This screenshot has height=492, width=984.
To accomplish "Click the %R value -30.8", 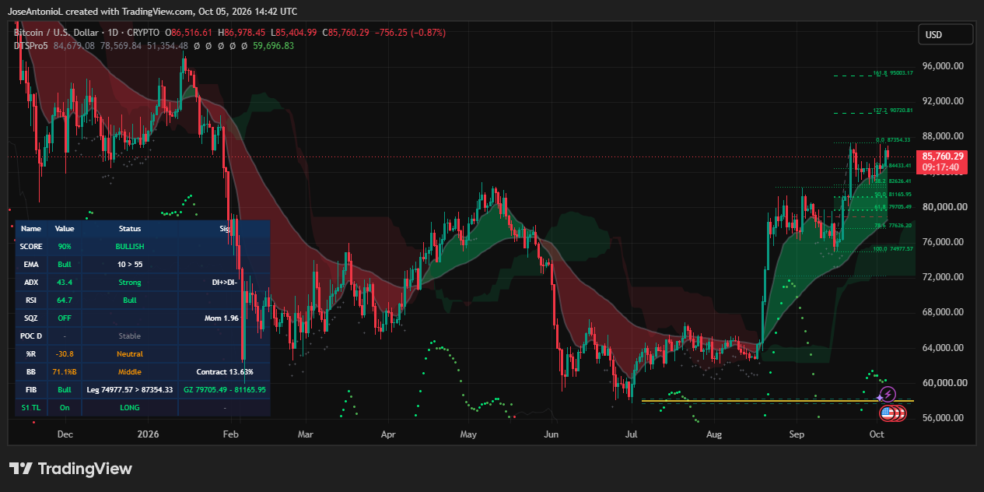I will pos(64,353).
